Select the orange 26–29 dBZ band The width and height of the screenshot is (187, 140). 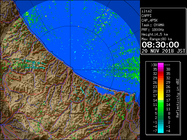click(x=161, y=83)
